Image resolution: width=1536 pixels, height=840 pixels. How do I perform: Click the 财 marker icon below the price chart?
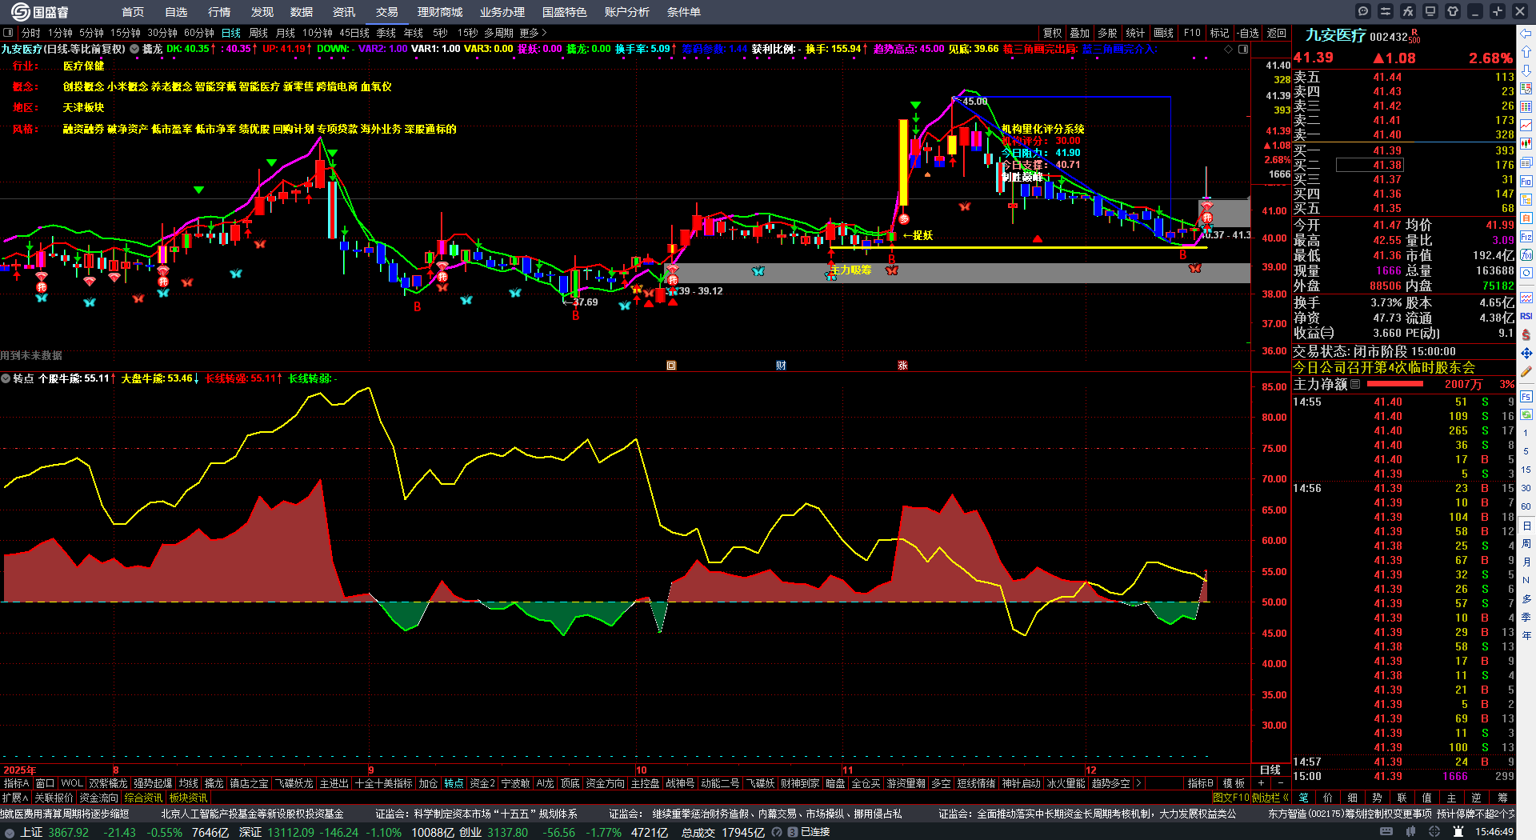click(781, 366)
